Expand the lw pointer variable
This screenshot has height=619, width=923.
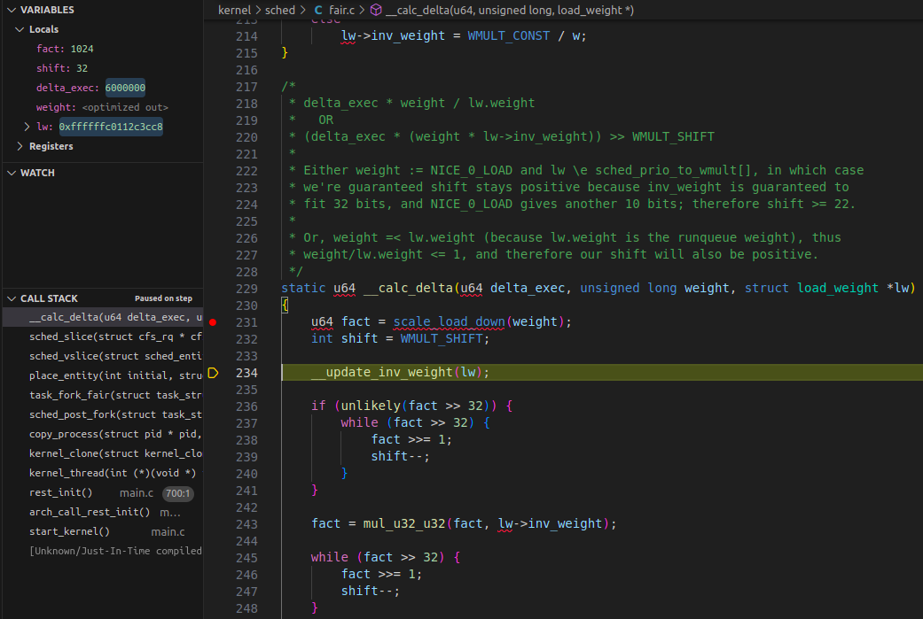coord(27,127)
